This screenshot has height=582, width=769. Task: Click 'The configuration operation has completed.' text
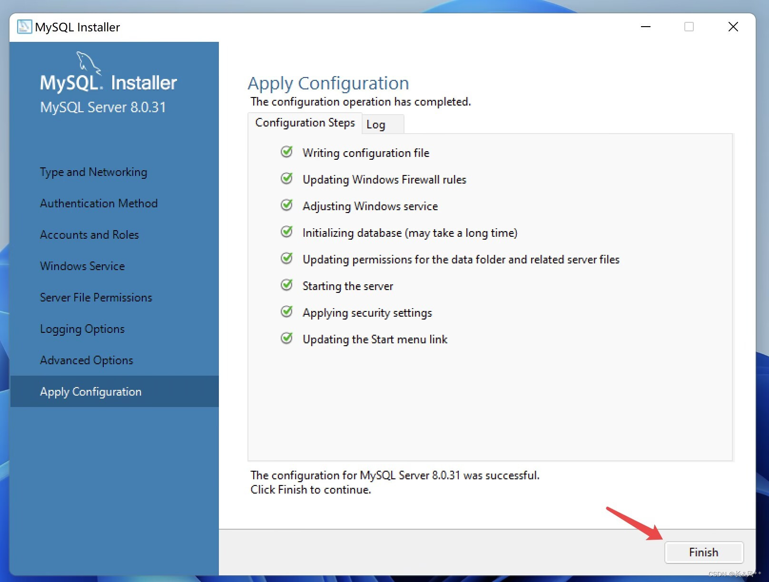361,102
